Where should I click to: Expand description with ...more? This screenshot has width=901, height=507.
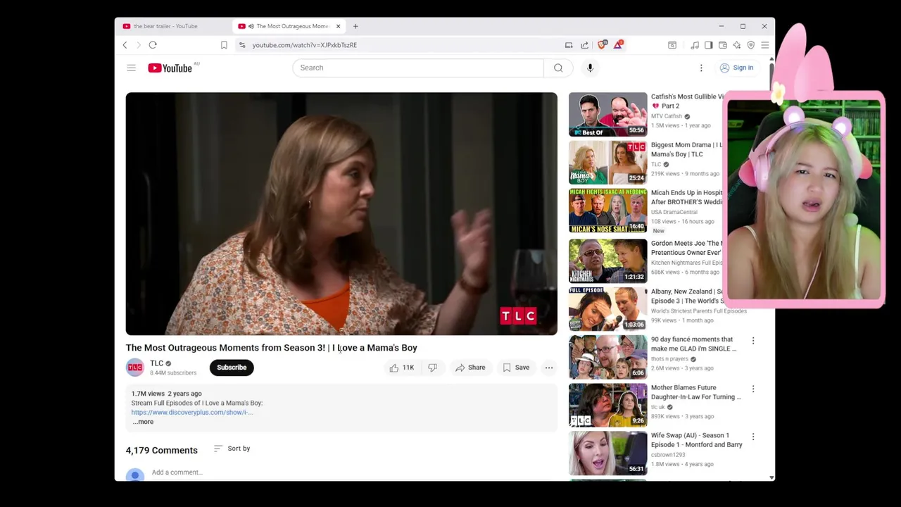tap(143, 422)
